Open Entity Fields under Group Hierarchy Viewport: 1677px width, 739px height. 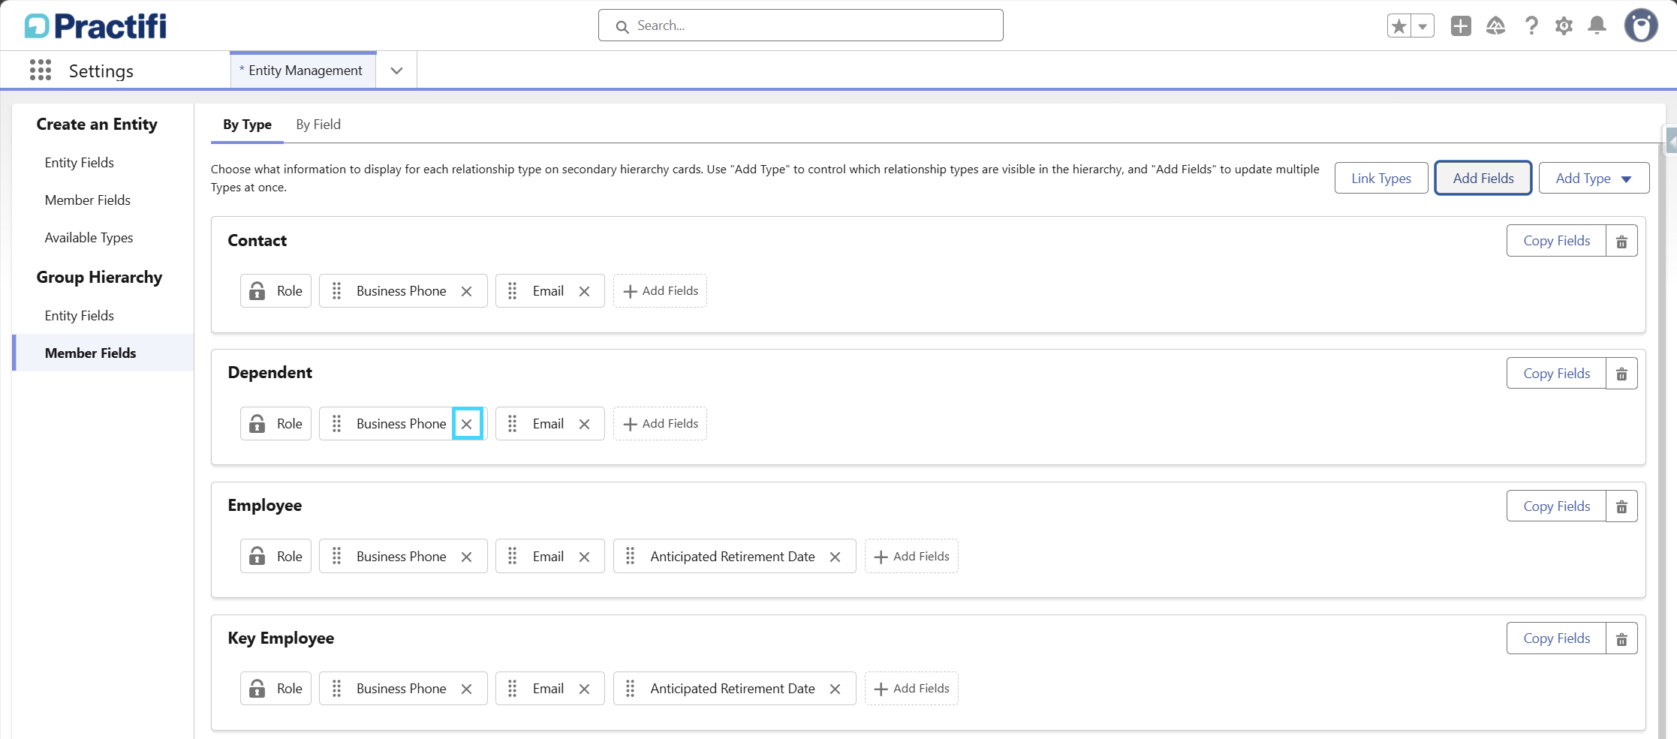point(80,316)
